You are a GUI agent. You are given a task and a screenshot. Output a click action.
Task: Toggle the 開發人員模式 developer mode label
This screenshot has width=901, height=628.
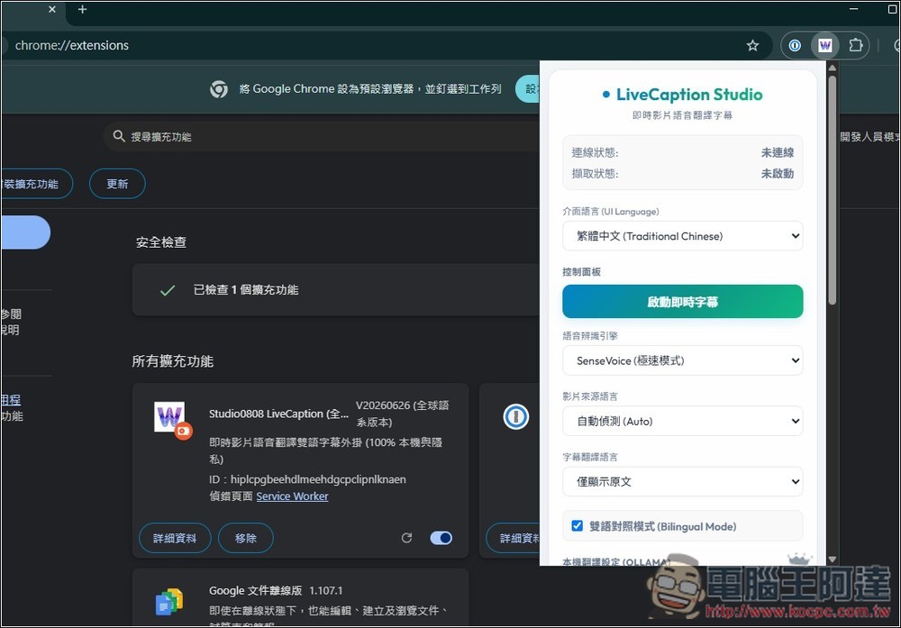(869, 136)
